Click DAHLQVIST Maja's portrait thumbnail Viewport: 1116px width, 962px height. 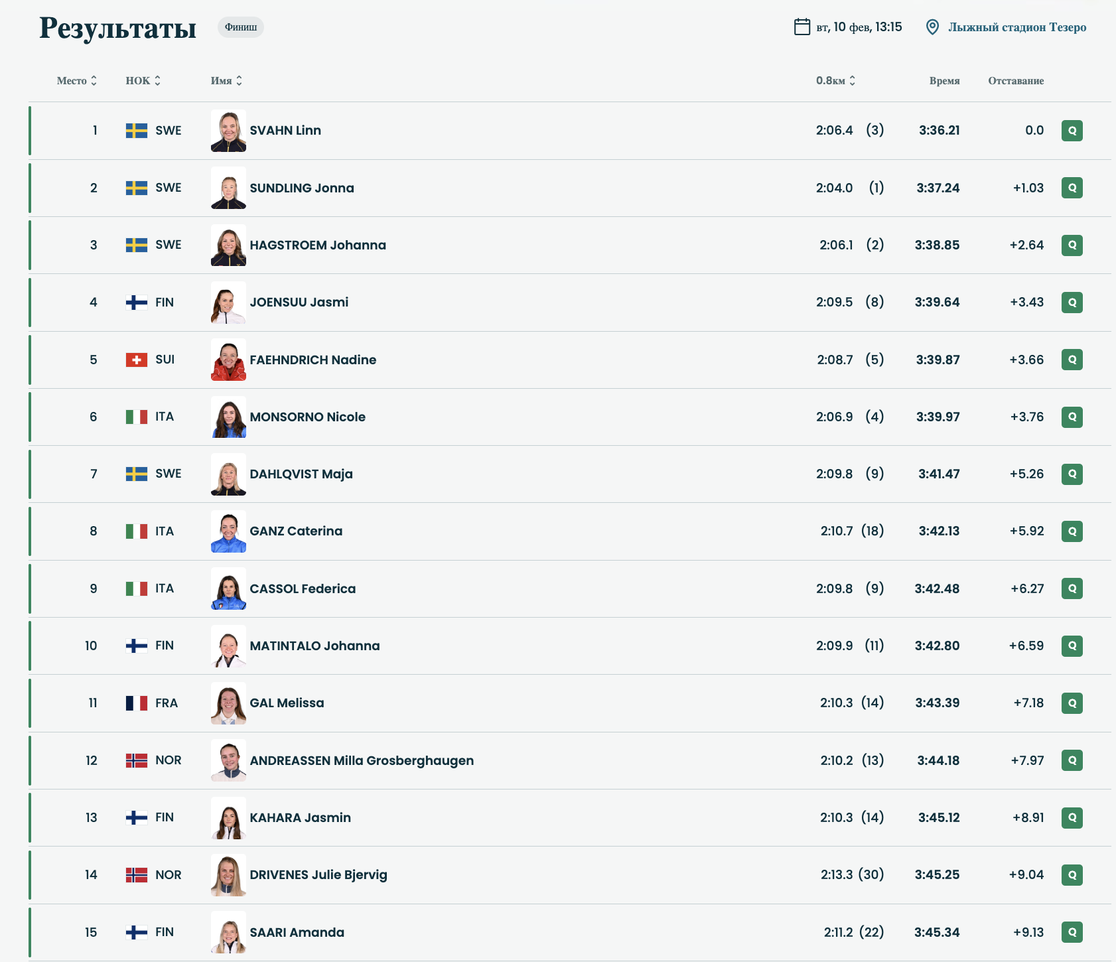[x=228, y=474]
